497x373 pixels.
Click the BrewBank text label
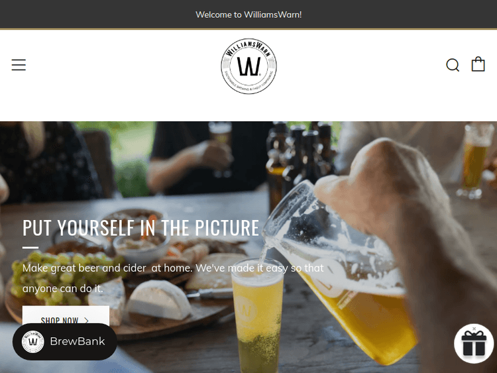78,341
